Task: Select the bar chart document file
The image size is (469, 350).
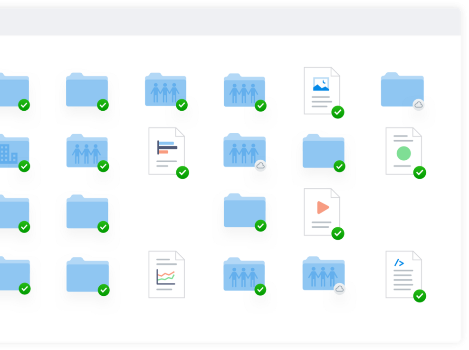Action: coord(166,151)
